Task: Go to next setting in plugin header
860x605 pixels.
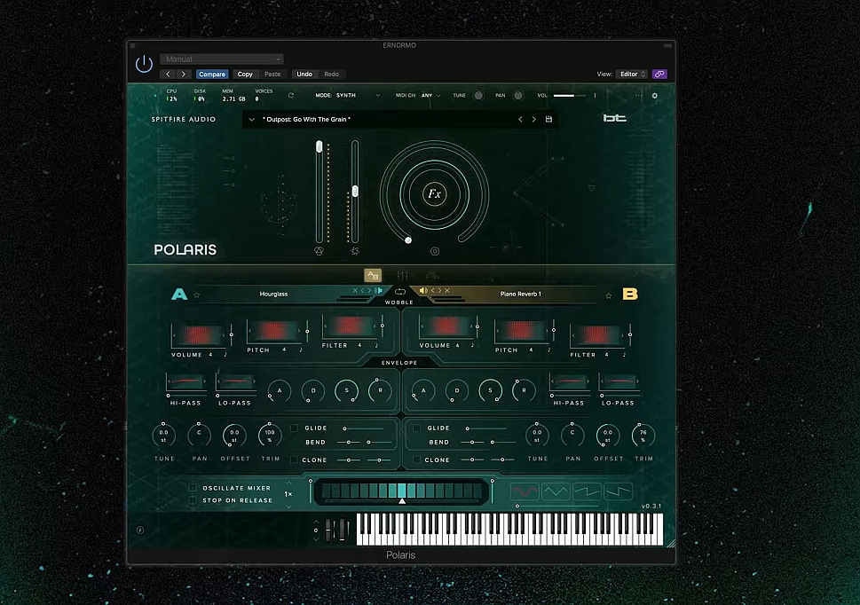Action: tap(183, 74)
